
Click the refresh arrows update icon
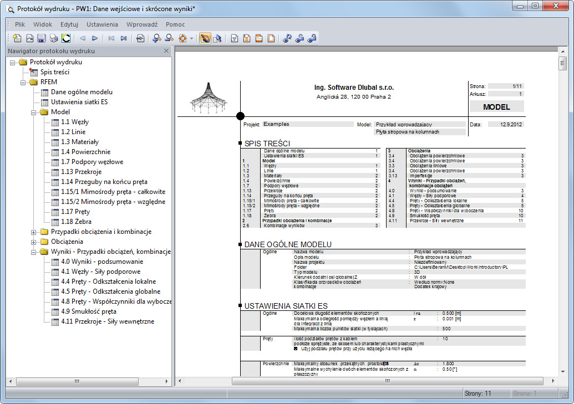point(287,38)
